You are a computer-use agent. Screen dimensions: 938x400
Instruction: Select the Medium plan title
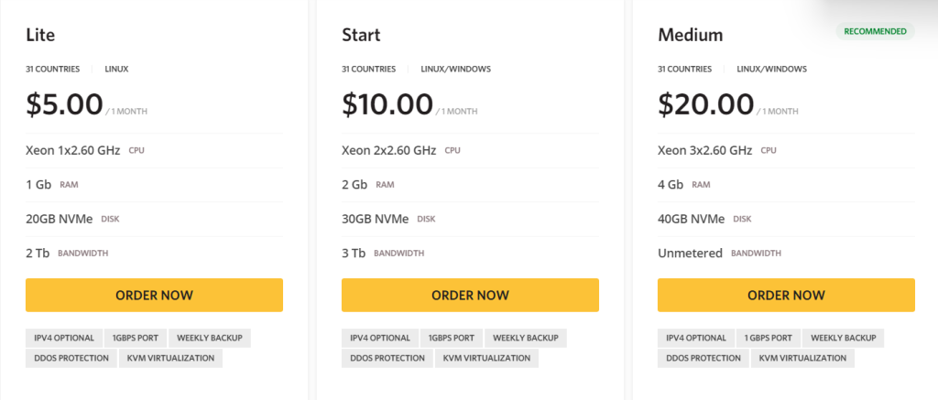point(690,36)
